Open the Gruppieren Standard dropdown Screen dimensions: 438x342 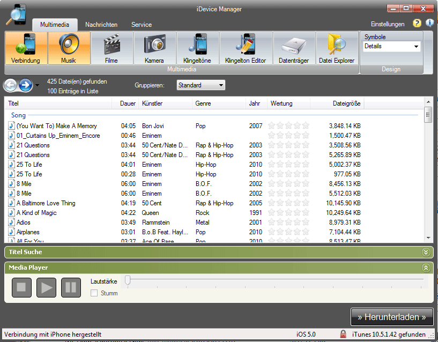click(201, 85)
